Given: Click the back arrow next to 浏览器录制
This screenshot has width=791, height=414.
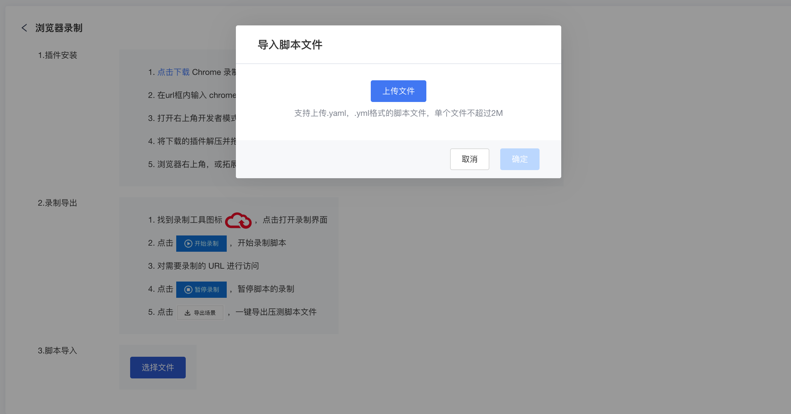Looking at the screenshot, I should coord(24,28).
